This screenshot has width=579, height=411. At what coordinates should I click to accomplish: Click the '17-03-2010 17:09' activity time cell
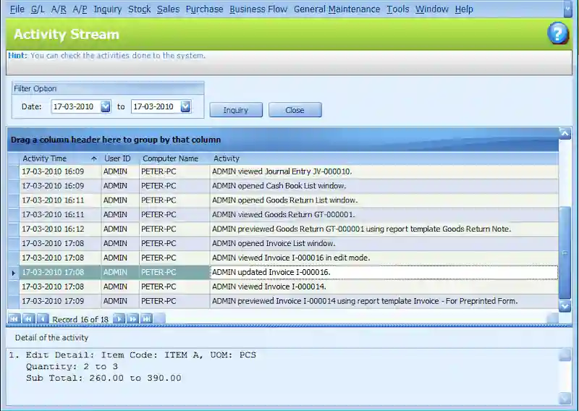[60, 301]
